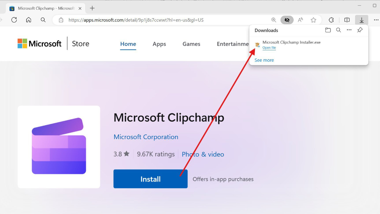Open downloads folder icon in Downloads panel
The image size is (380, 214).
(x=328, y=30)
